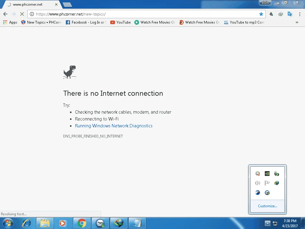The width and height of the screenshot is (305, 229).
Task: Open the download extension icon beside the star
Action: [x=271, y=14]
